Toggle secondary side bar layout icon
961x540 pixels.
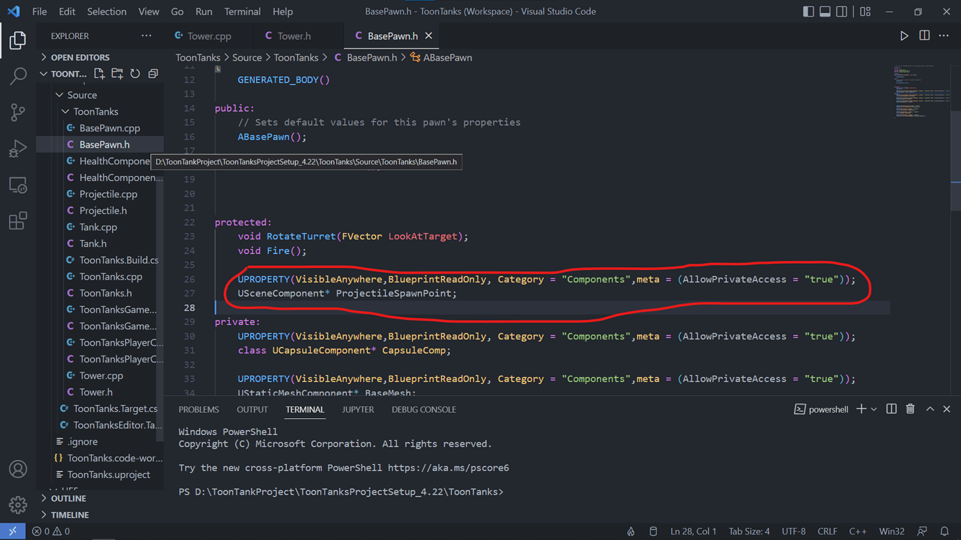click(842, 11)
